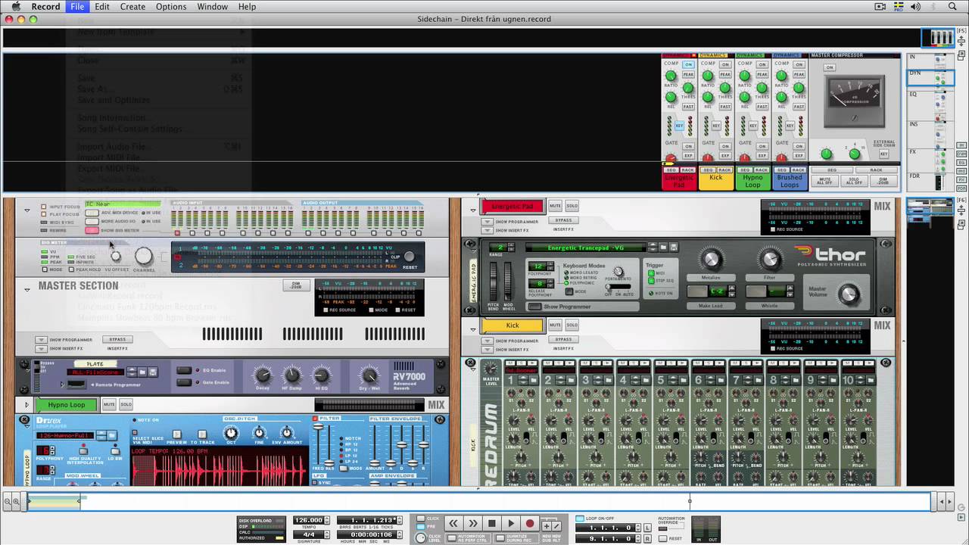Viewport: 969px width, 545px height.
Task: Adjust the Tempo stepper arrows
Action: coord(327,519)
